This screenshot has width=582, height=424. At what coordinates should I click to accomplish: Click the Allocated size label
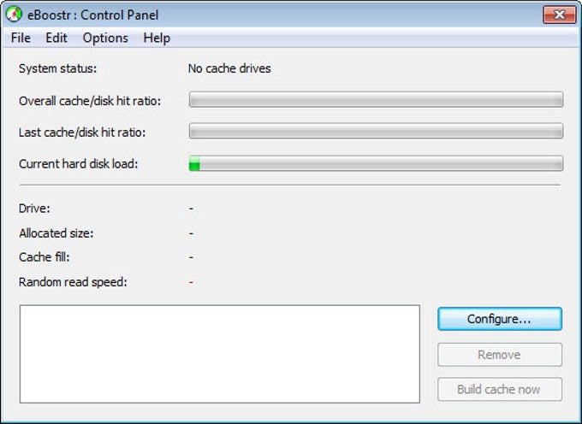56,233
